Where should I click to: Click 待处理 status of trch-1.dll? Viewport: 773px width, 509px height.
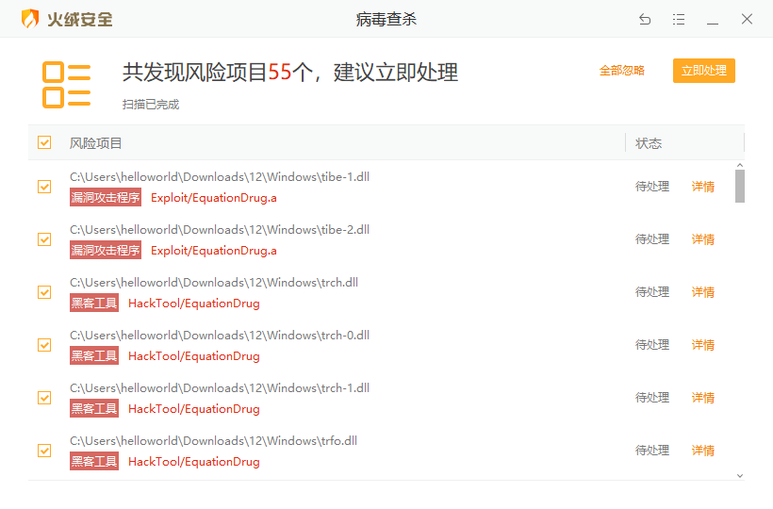(652, 398)
